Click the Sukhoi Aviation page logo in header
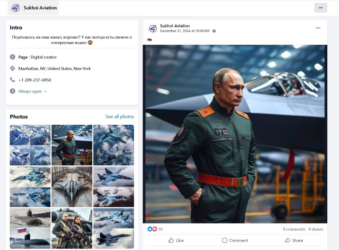This screenshot has width=339, height=250. tap(16, 8)
